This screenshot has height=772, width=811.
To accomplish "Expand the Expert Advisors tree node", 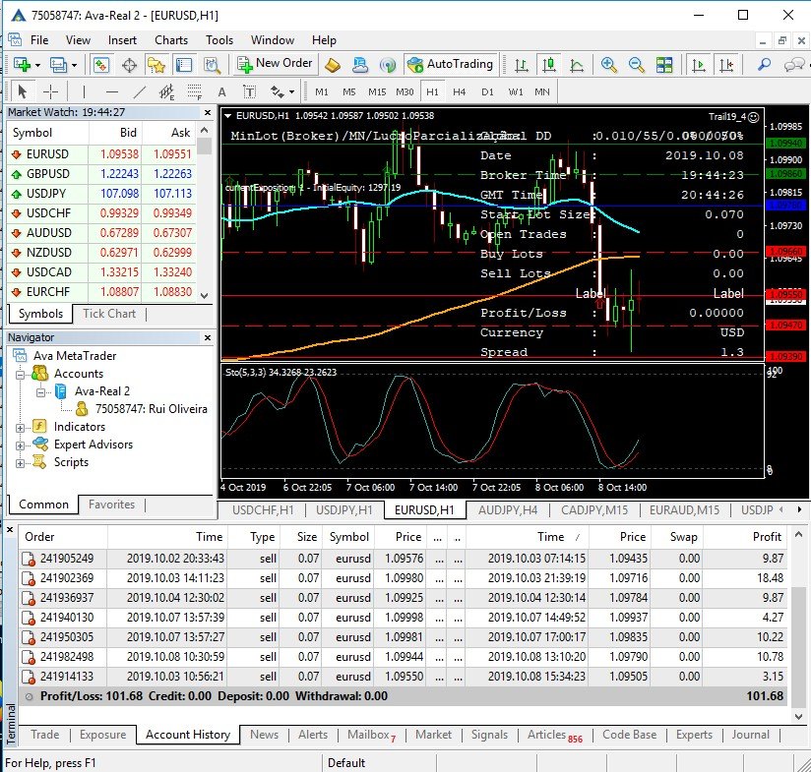I will tap(20, 445).
